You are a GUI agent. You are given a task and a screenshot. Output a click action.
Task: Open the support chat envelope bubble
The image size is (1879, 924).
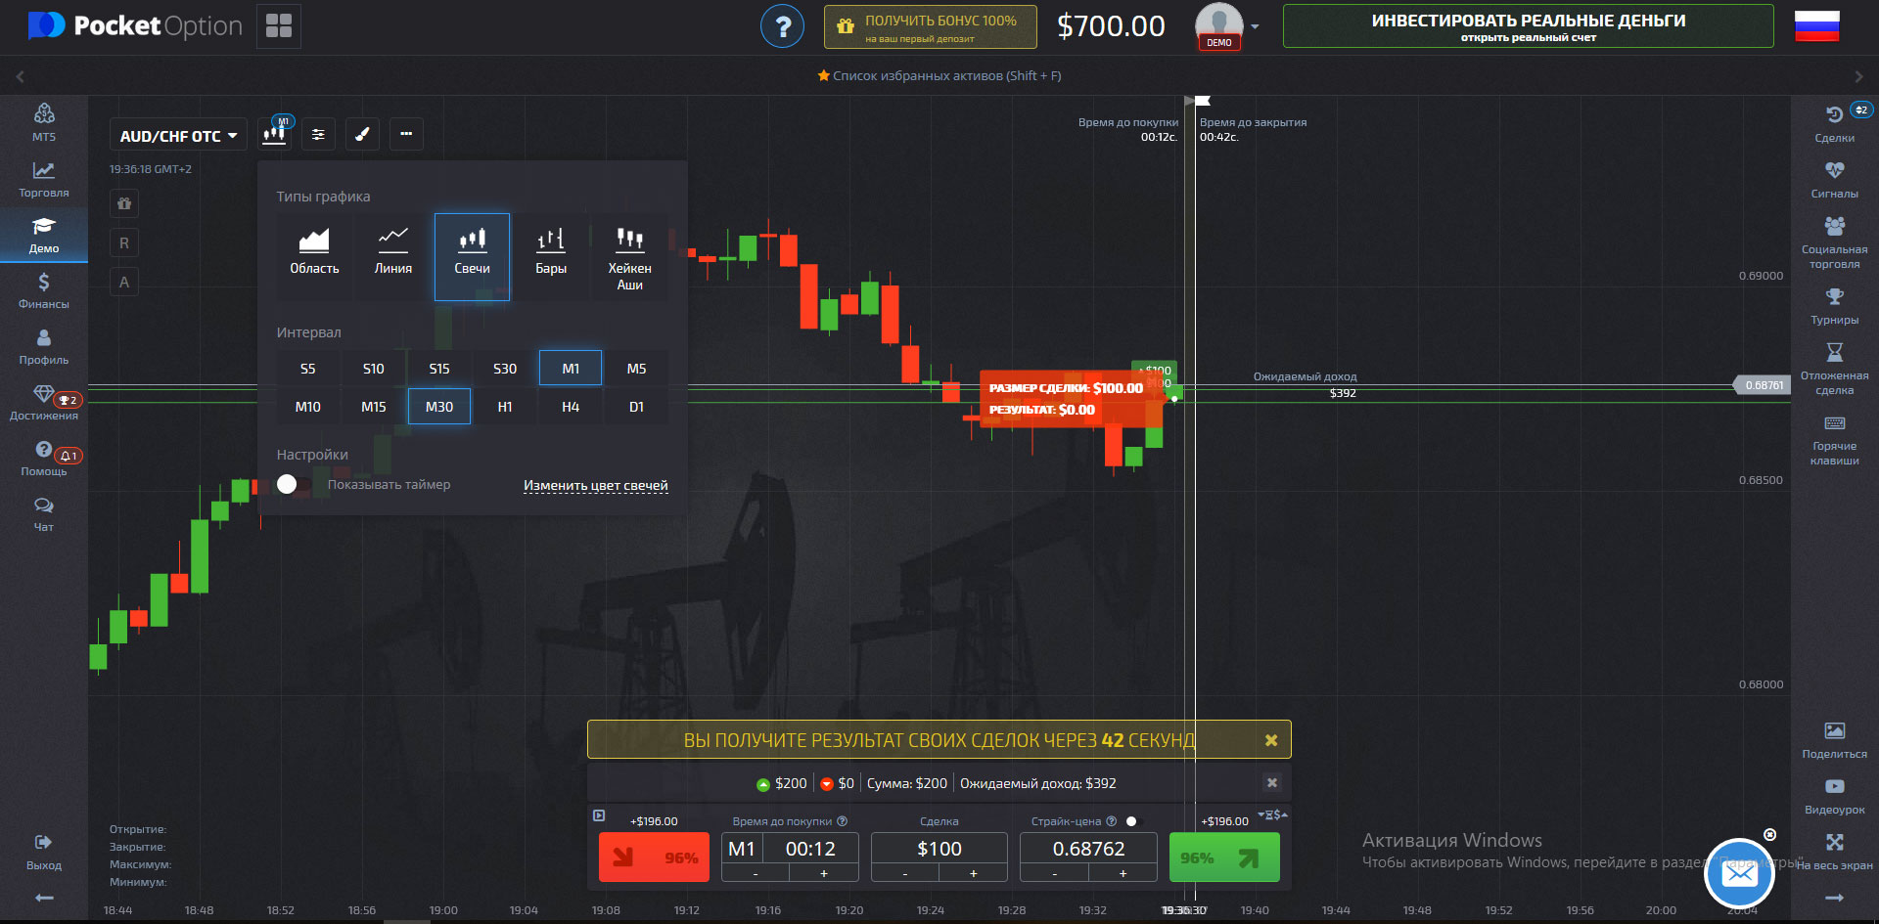1739,873
